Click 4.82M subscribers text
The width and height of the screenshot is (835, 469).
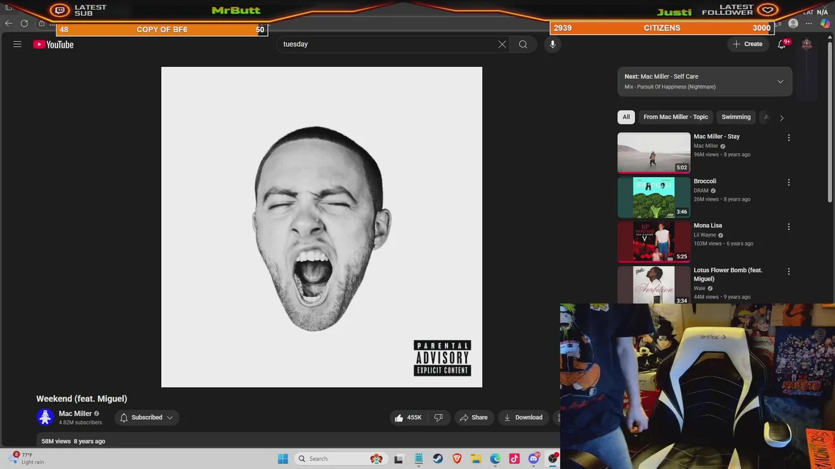click(80, 423)
